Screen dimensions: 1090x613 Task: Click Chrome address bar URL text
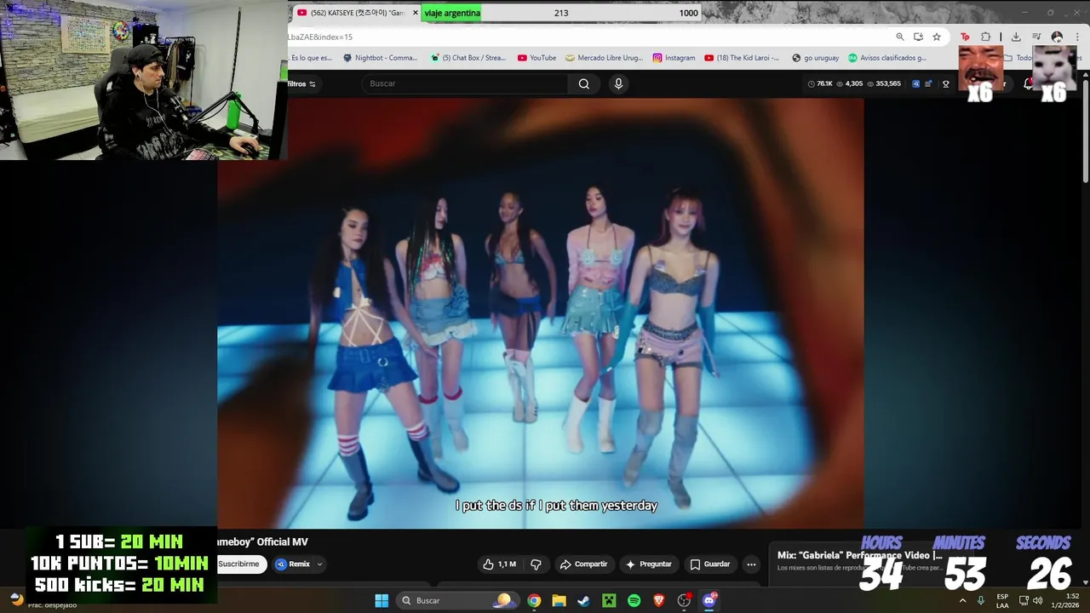coord(320,37)
